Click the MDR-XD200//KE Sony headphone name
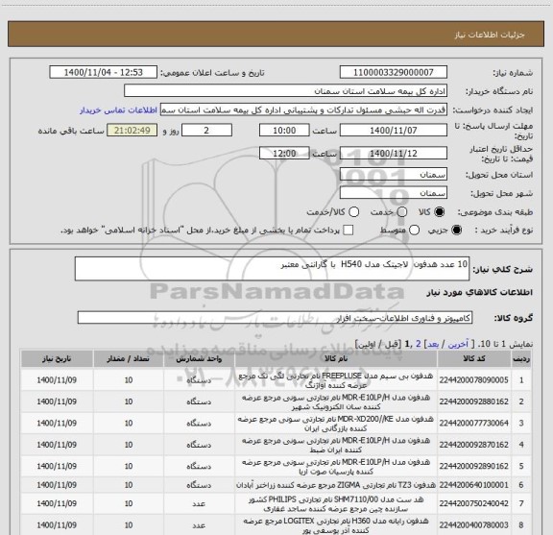The image size is (553, 535). (336, 424)
